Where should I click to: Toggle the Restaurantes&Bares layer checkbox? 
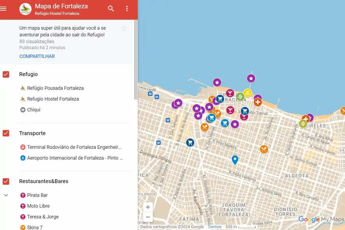6,181
